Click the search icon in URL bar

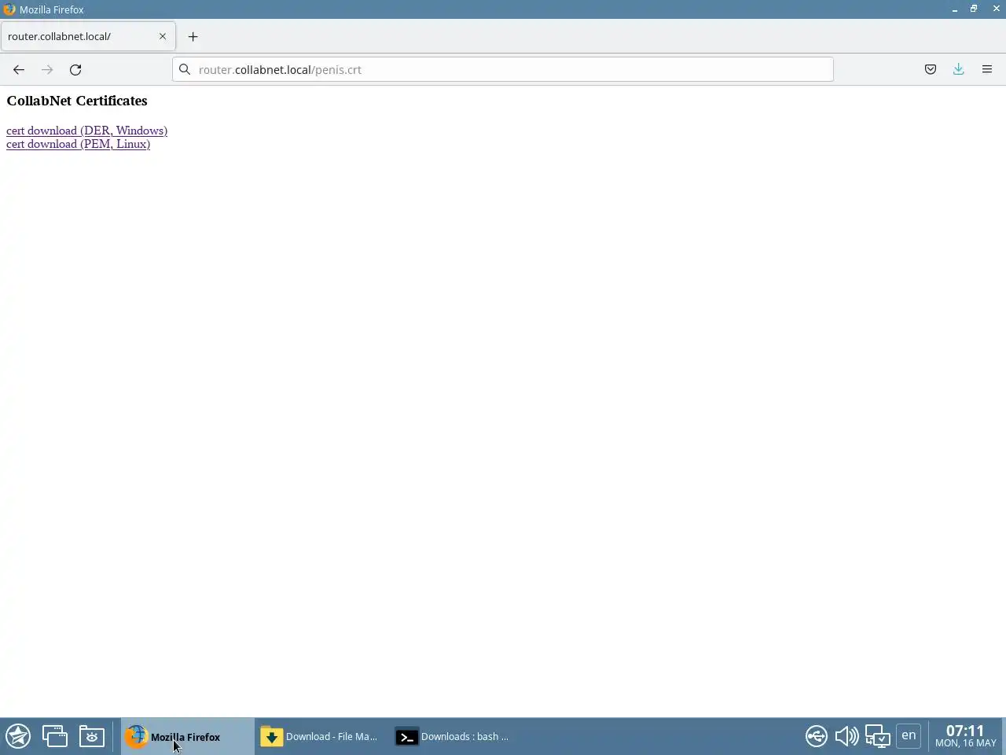pos(185,69)
